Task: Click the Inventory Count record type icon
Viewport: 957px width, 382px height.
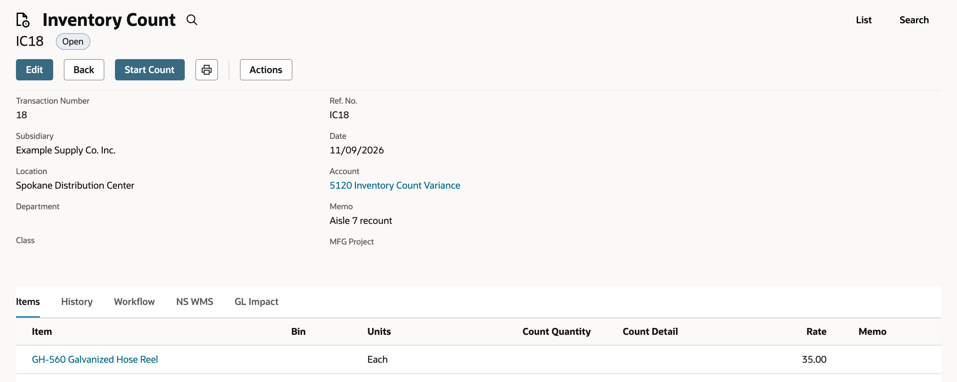Action: click(x=23, y=20)
